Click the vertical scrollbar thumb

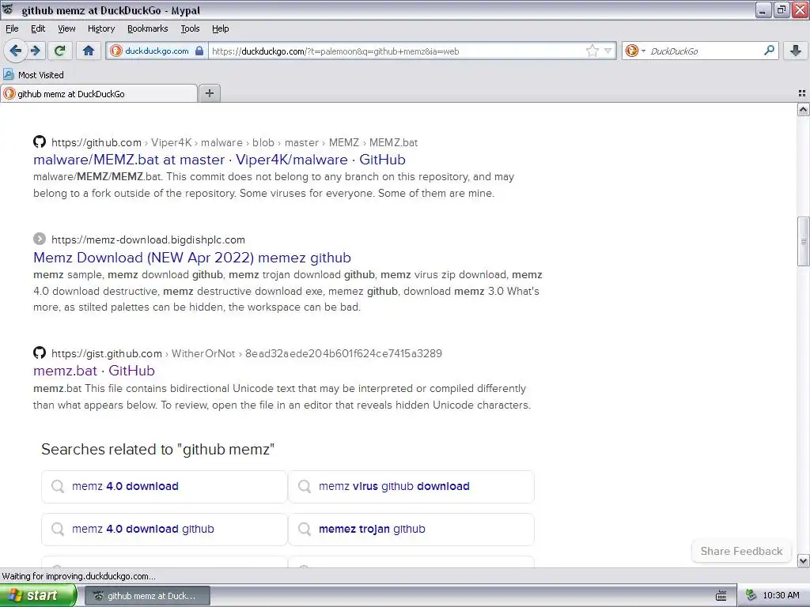pos(804,242)
